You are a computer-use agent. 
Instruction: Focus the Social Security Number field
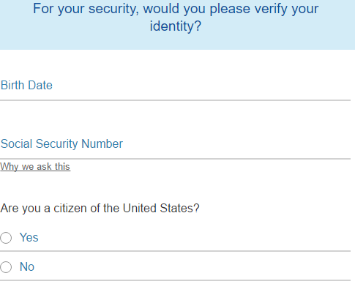(175, 144)
